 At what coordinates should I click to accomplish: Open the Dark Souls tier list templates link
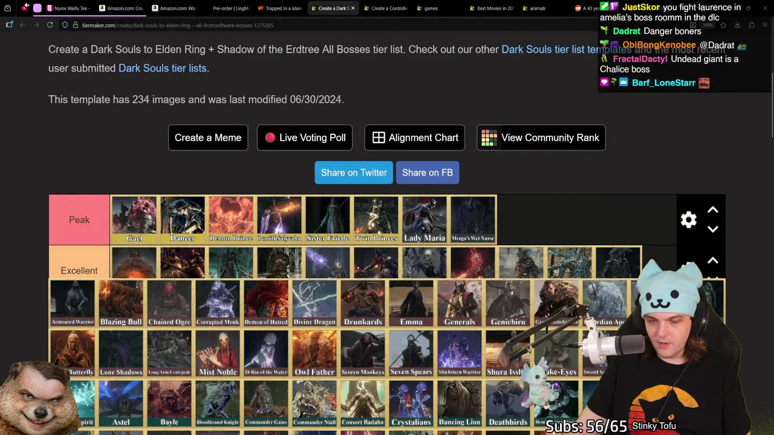(x=566, y=50)
